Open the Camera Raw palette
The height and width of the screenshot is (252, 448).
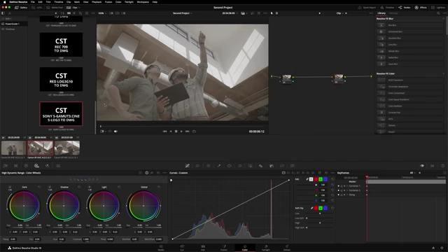coord(5,166)
